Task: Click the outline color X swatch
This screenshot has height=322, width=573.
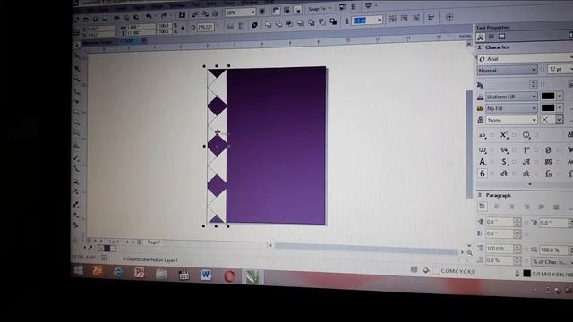Action: point(547,120)
